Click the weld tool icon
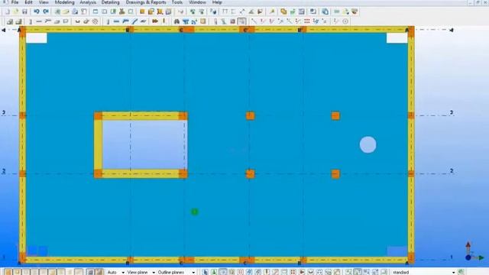 pos(164,21)
